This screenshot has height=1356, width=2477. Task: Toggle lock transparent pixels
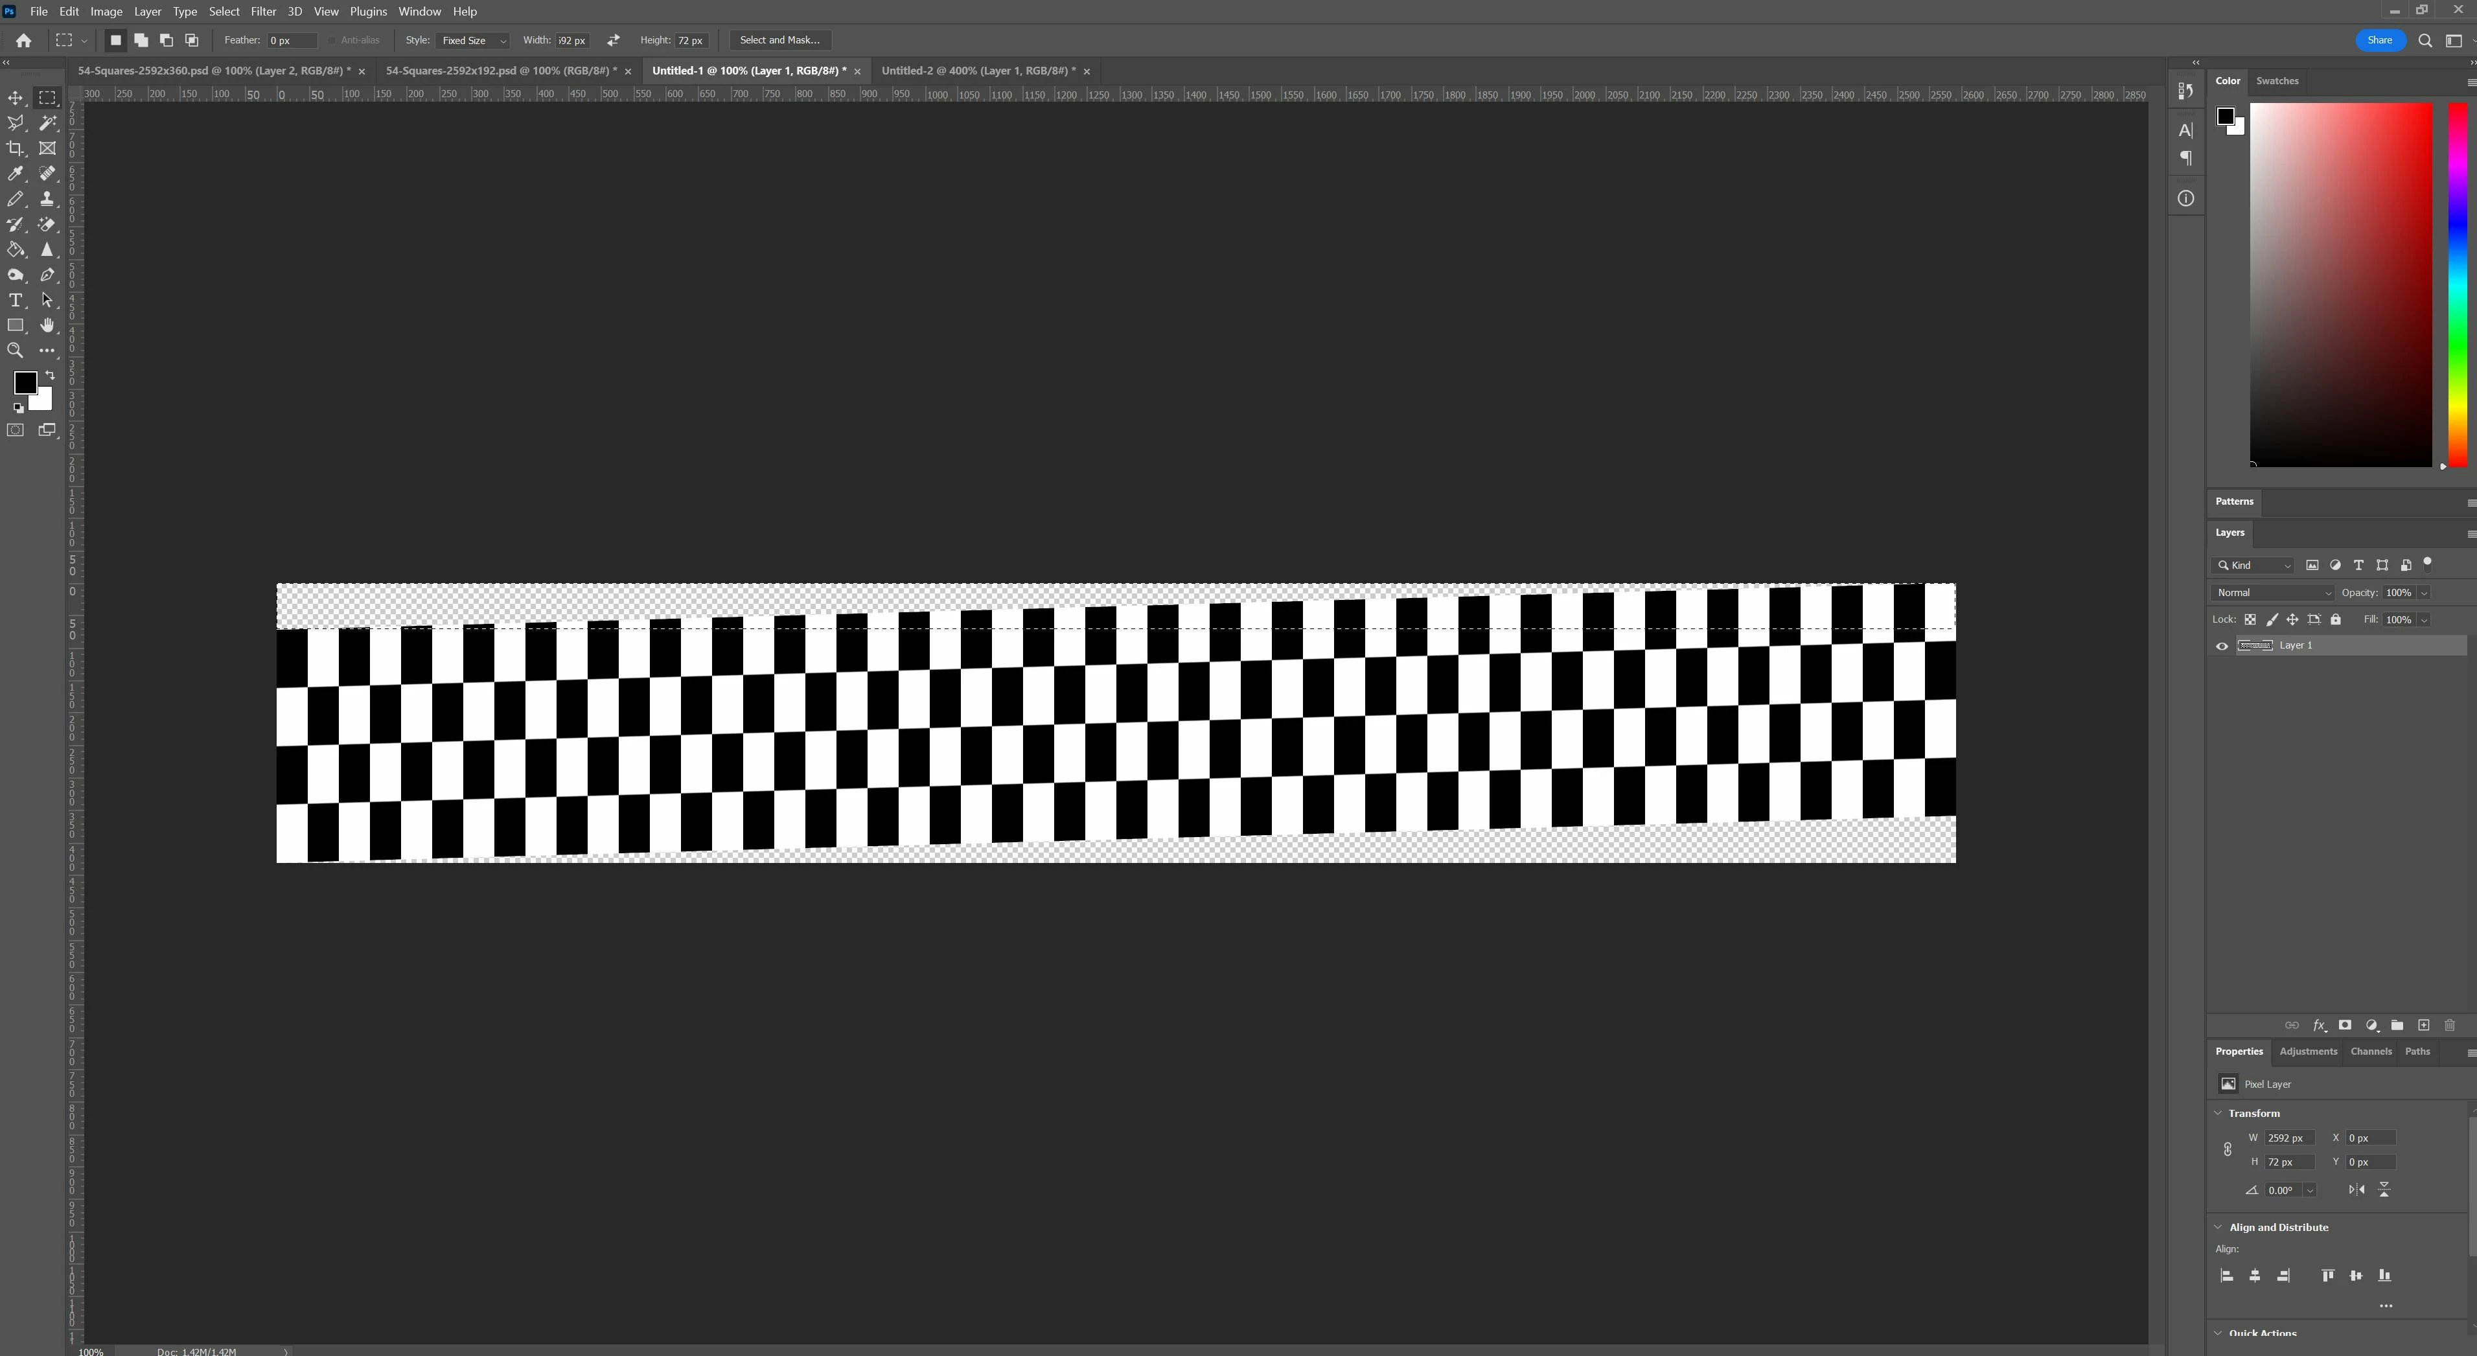point(2250,620)
